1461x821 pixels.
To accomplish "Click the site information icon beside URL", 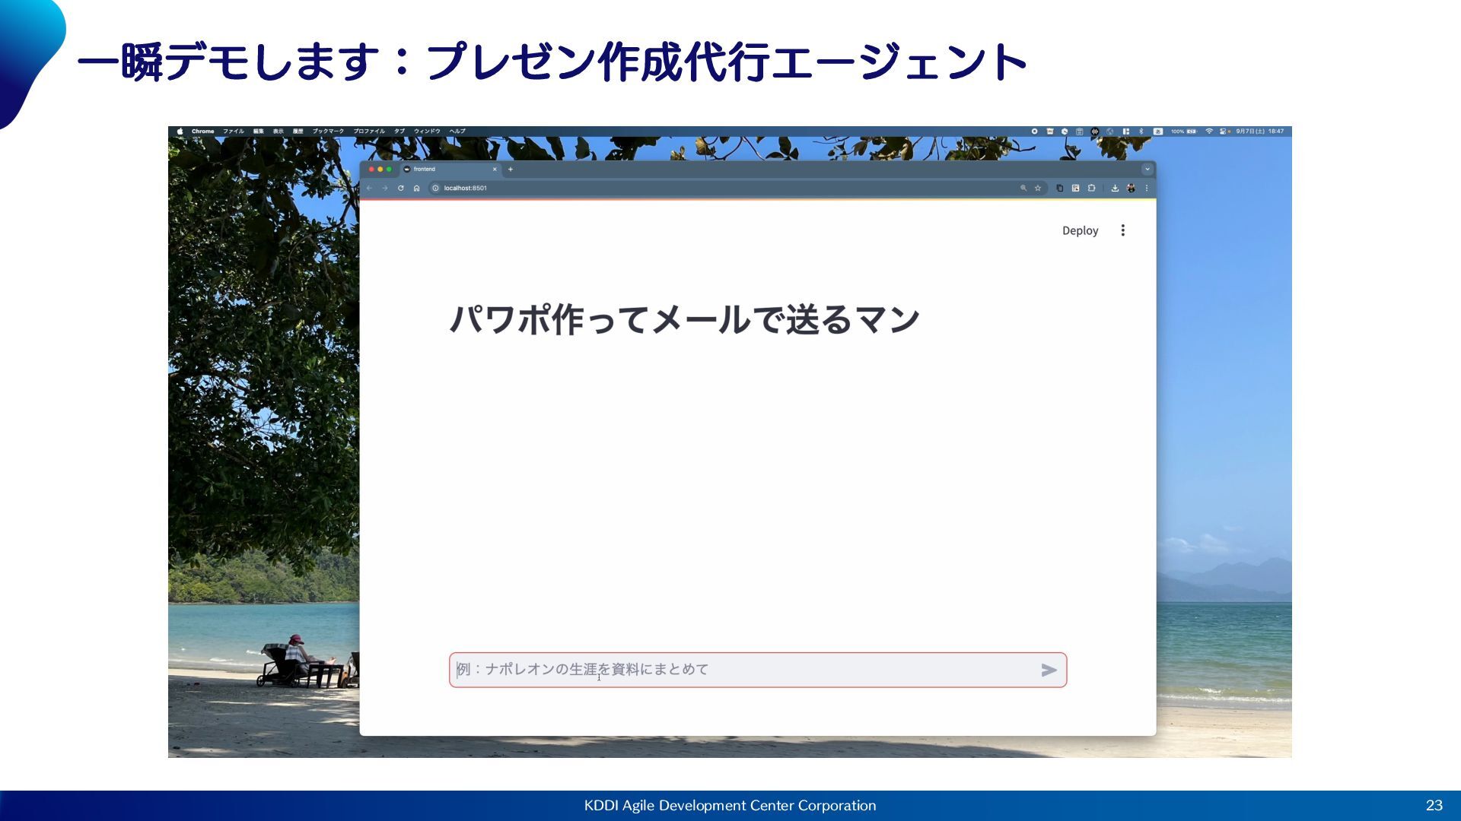I will [x=435, y=188].
